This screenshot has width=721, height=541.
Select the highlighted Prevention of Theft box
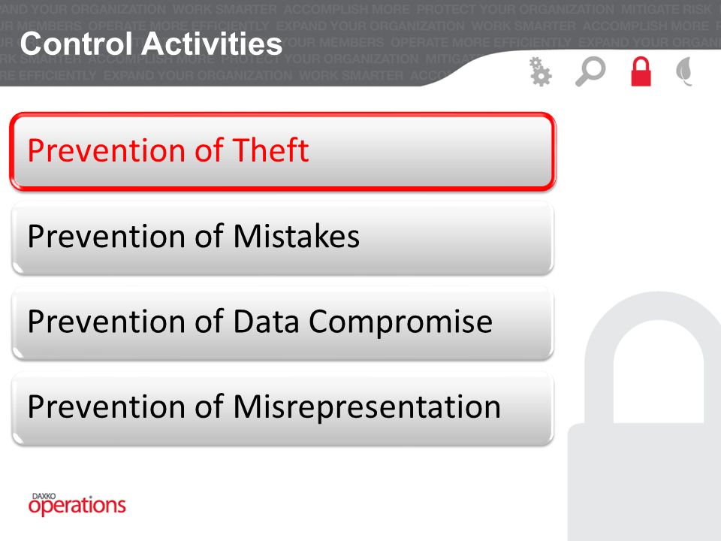coord(283,151)
